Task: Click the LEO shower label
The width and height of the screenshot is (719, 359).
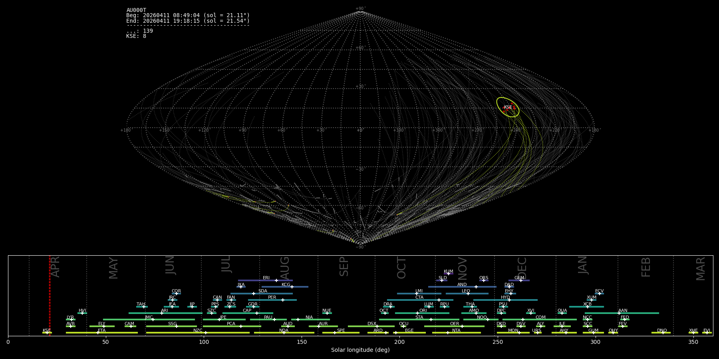Action: coord(466,291)
